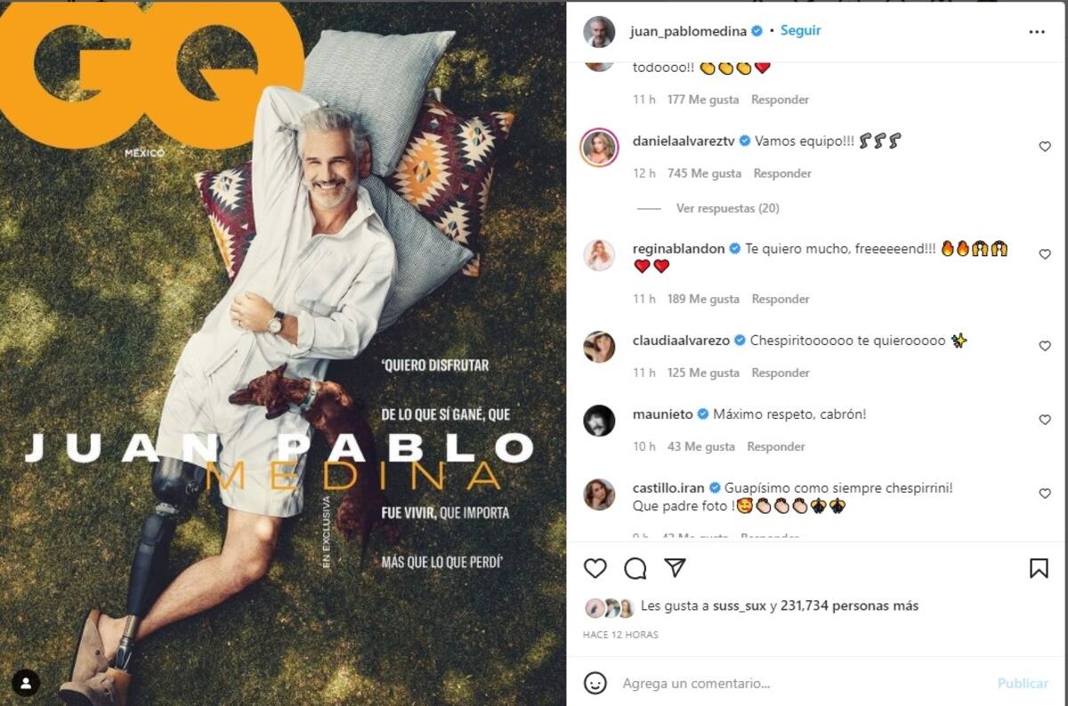Open castillo.iran avatar thumbnail
The height and width of the screenshot is (706, 1068).
599,494
